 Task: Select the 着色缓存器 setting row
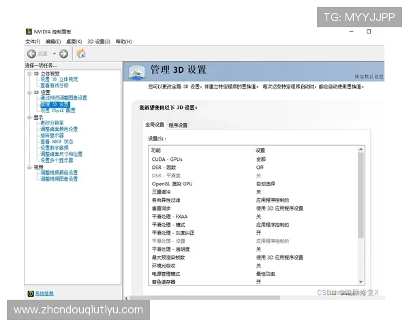[253, 282]
